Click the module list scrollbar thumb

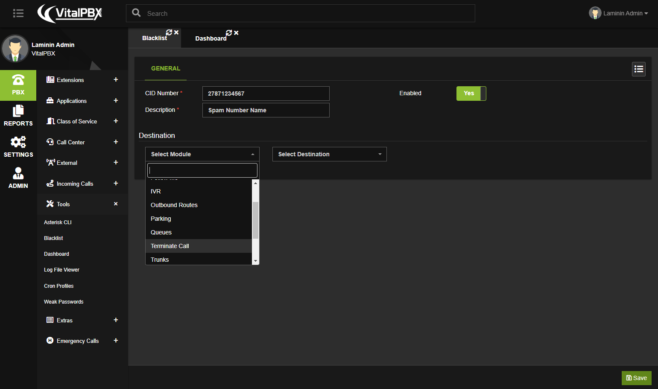(x=255, y=220)
